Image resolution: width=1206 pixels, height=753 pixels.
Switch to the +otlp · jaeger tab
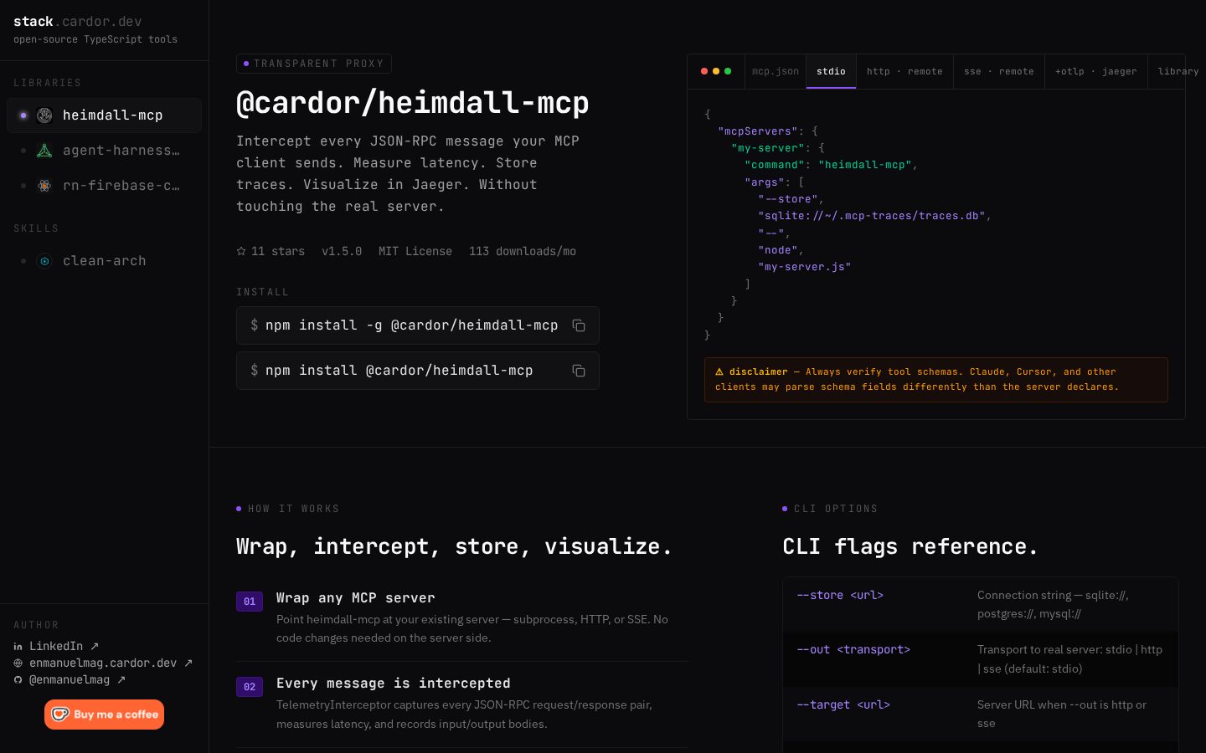pos(1096,72)
